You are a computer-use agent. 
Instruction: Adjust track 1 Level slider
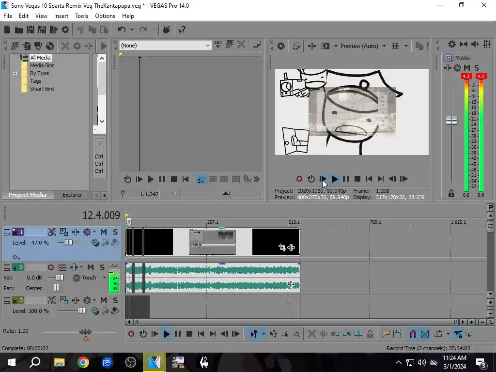(68, 243)
